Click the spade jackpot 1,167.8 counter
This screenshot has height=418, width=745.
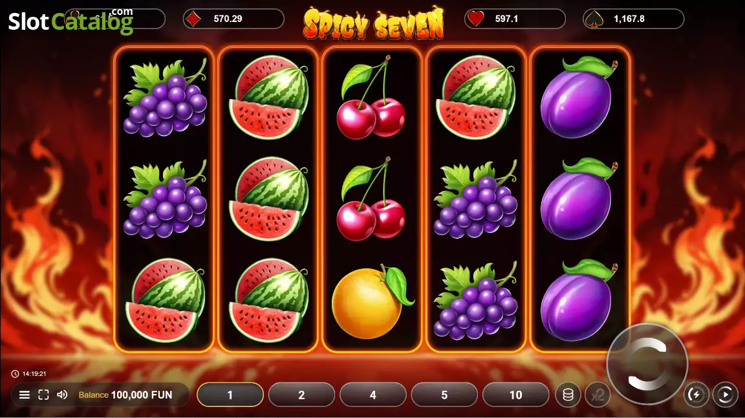point(633,19)
